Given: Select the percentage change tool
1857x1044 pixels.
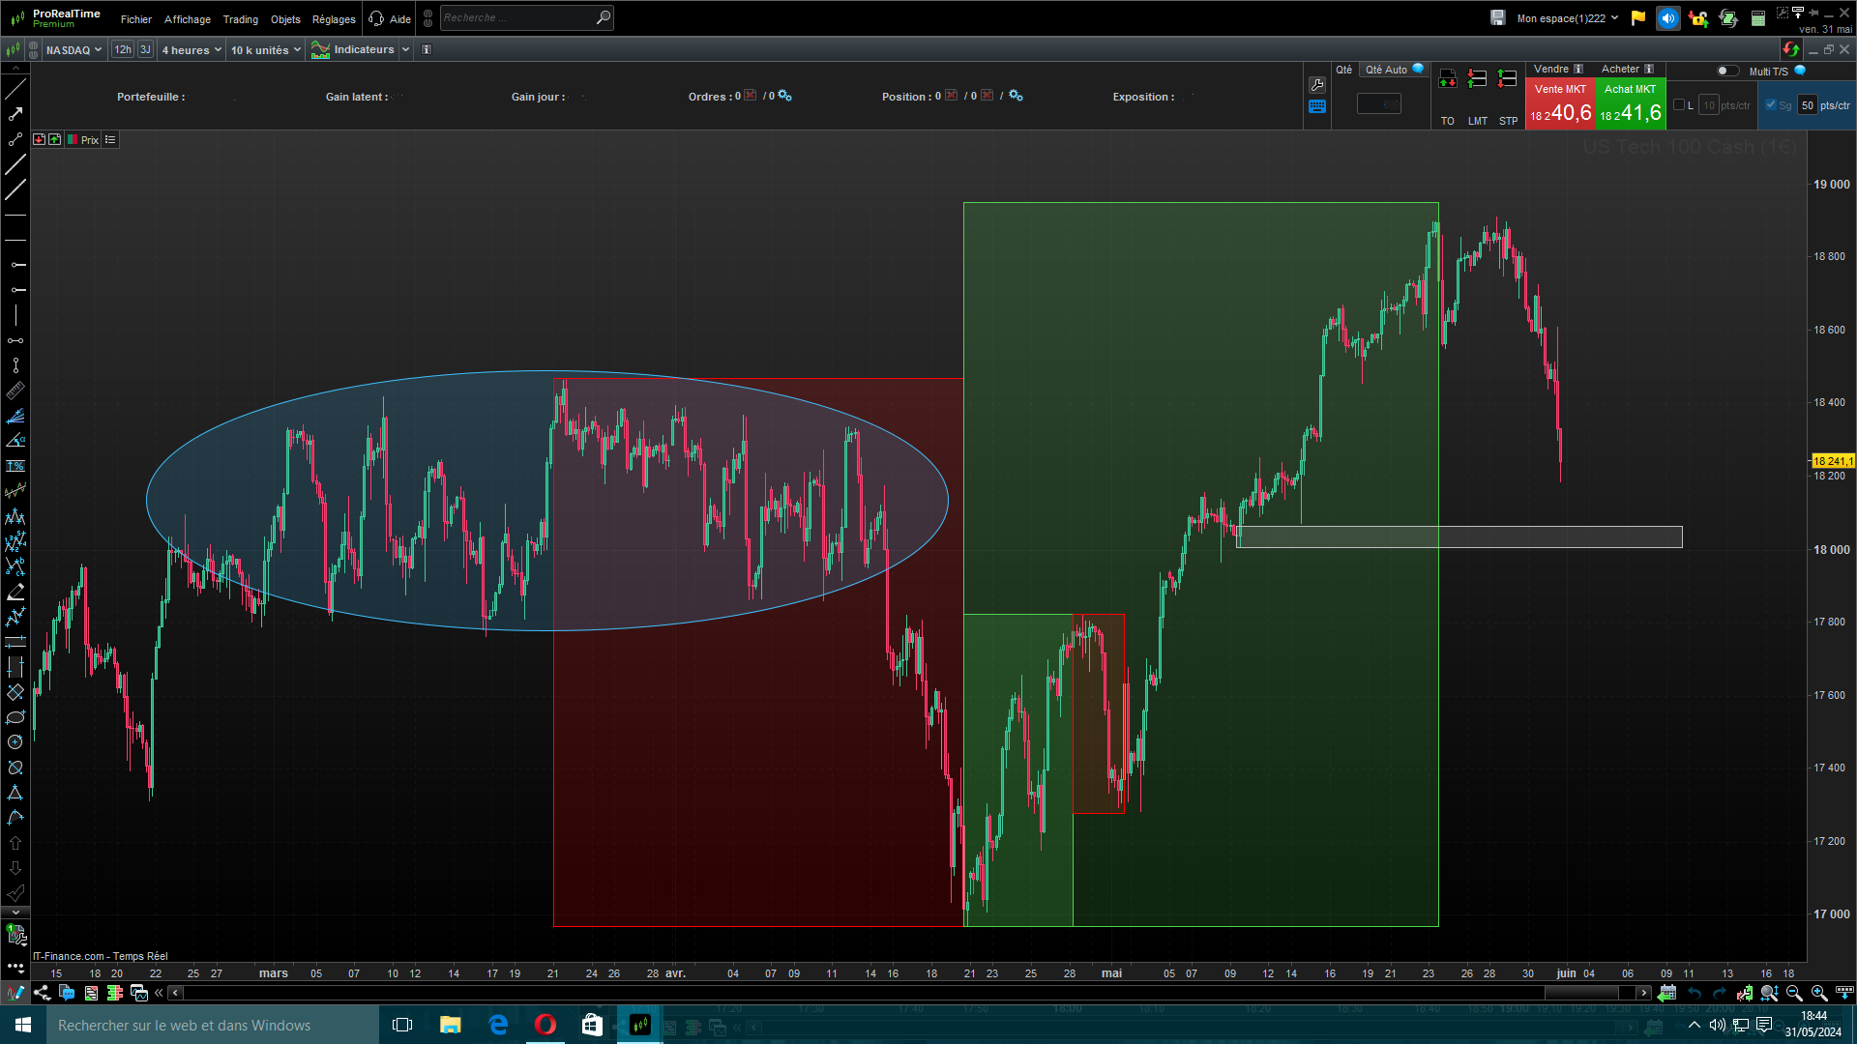Looking at the screenshot, I should tap(15, 466).
